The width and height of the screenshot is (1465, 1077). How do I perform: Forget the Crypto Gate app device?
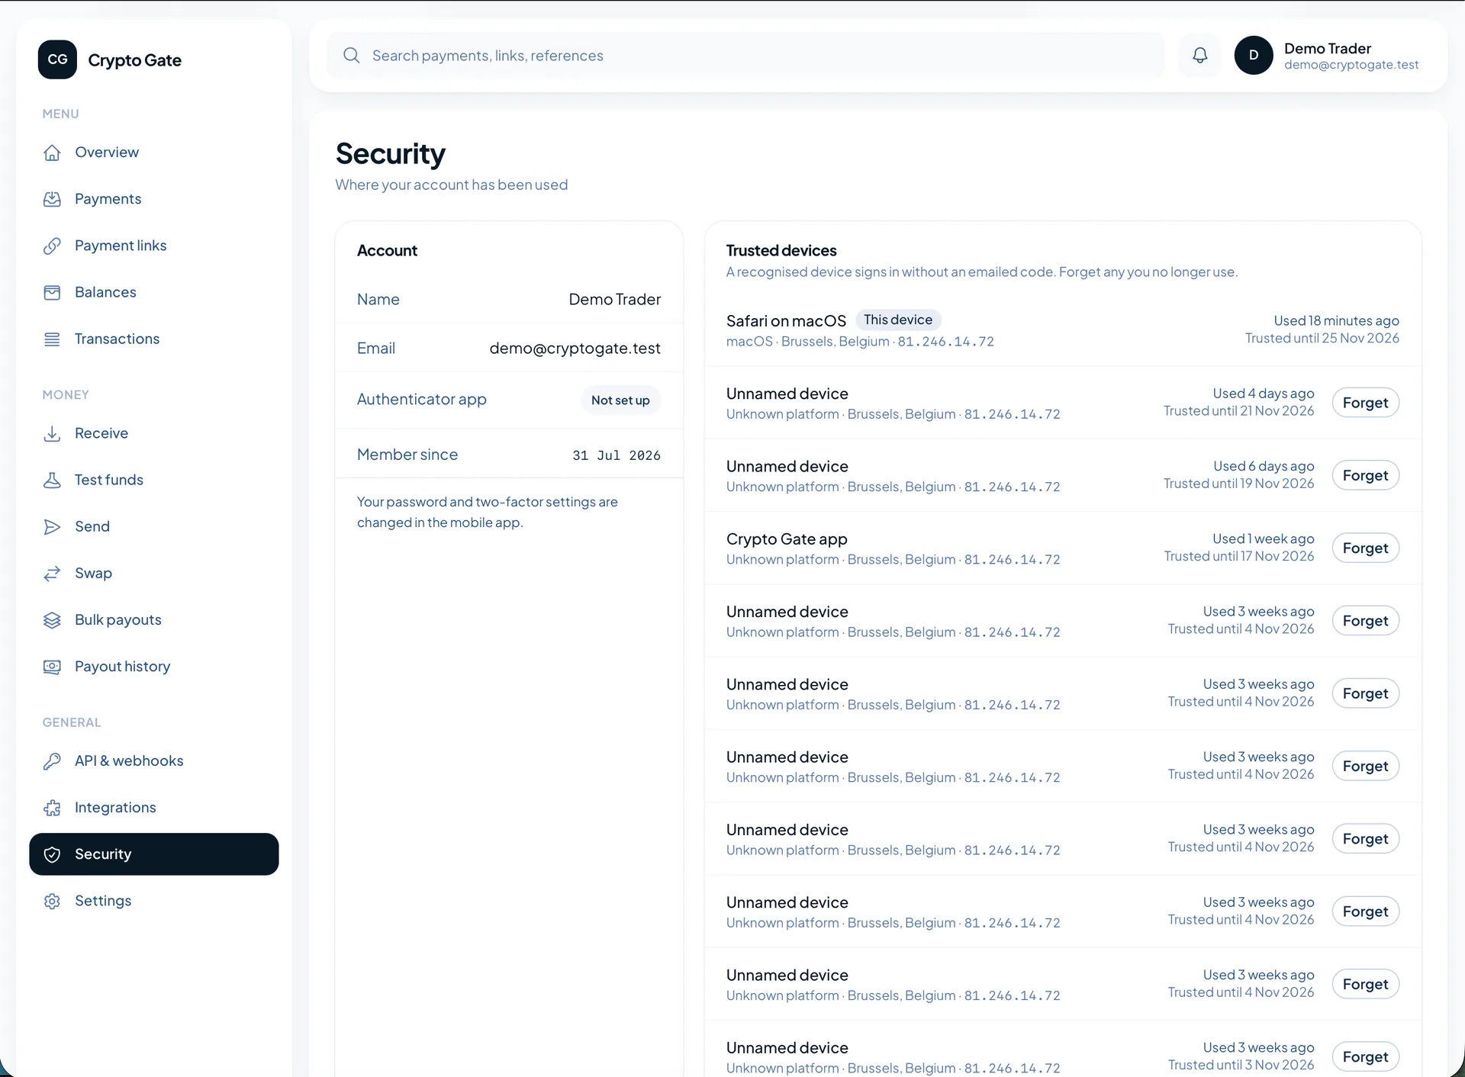coord(1365,548)
